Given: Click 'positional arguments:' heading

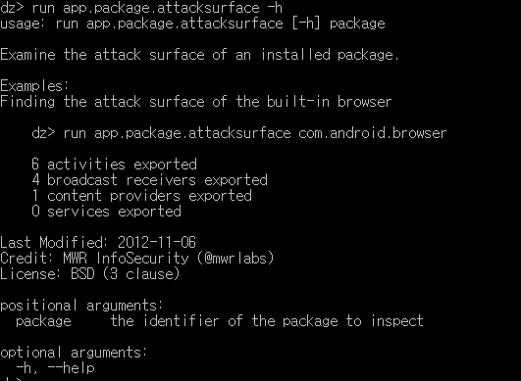Looking at the screenshot, I should 81,306.
